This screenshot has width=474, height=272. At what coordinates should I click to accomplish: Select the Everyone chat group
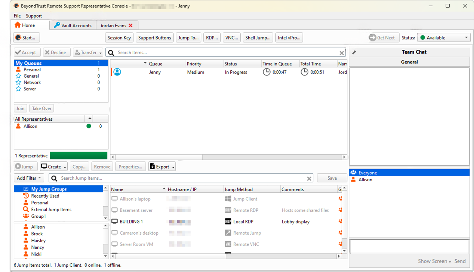367,173
